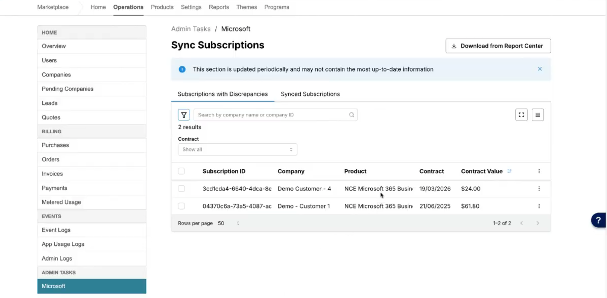Go to previous page arrow
Viewport: 607px width, 298px height.
tap(522, 223)
